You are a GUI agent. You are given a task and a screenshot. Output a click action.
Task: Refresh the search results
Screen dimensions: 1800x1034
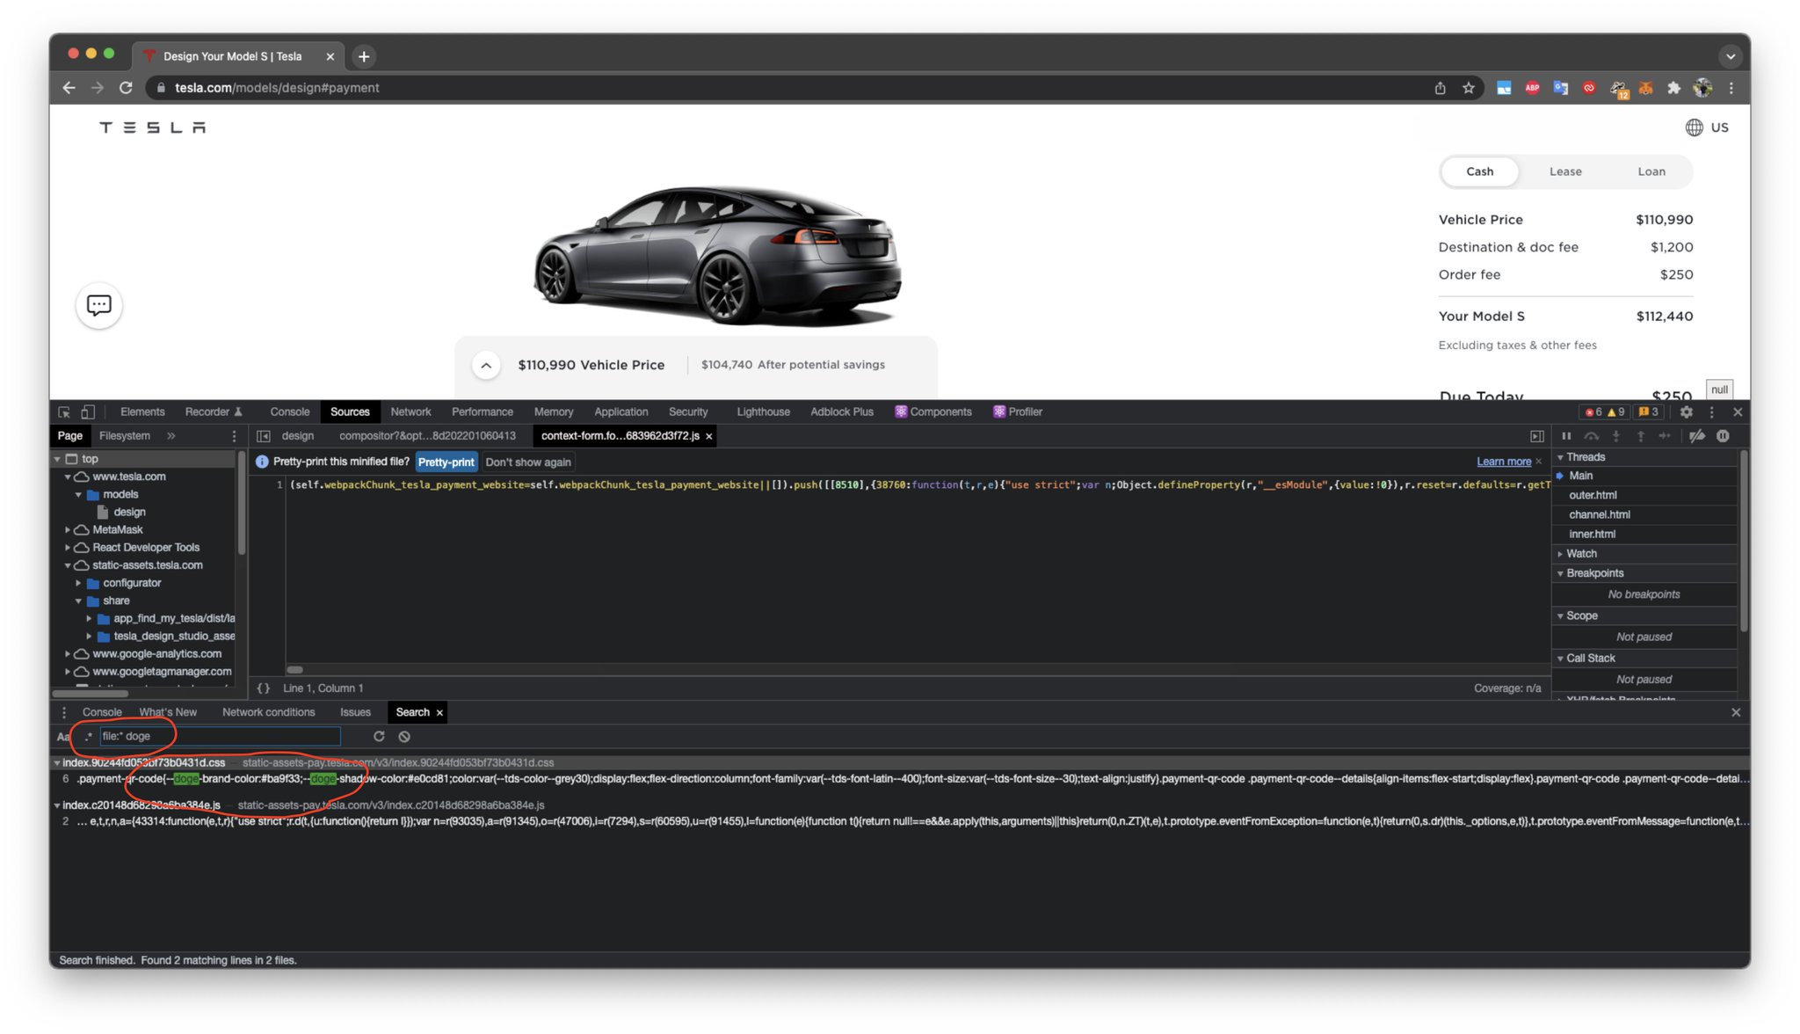coord(379,737)
